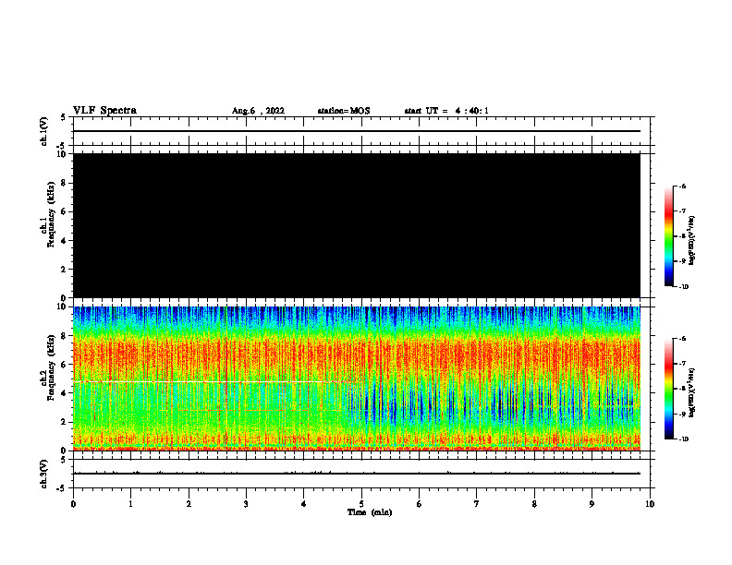732x565 pixels.
Task: Click the "8" kHz tick on ch.1 frequency axis
Action: pyautogui.click(x=65, y=183)
